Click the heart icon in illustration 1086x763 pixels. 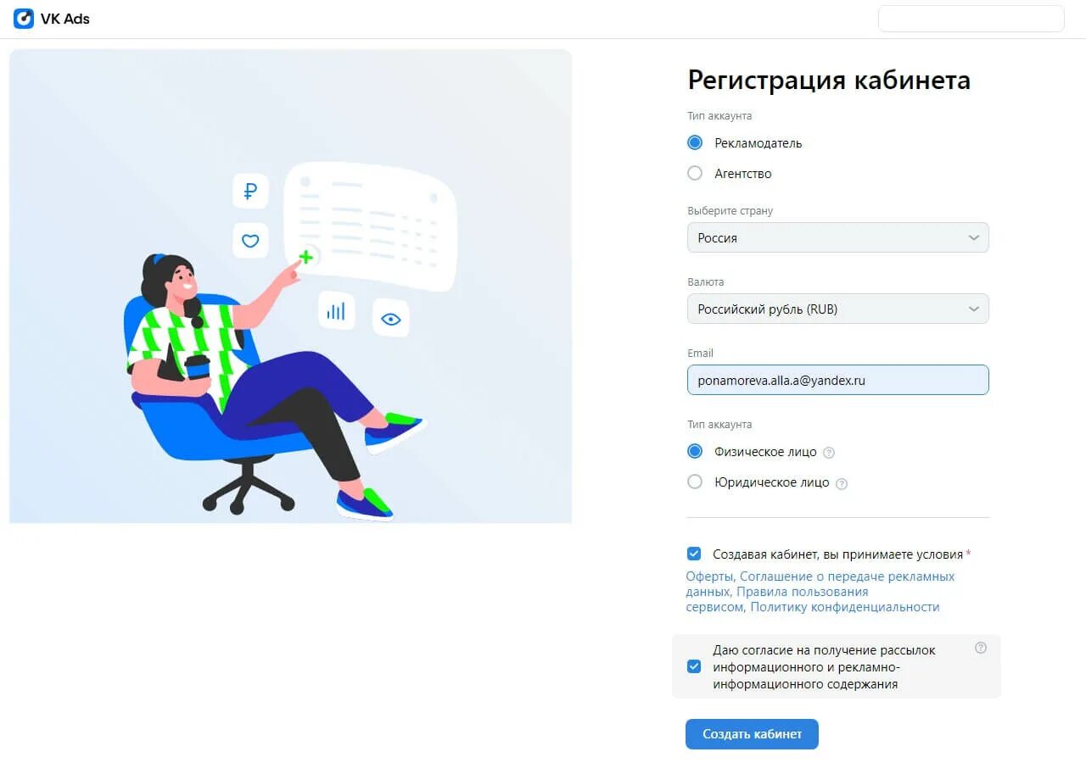(x=250, y=241)
